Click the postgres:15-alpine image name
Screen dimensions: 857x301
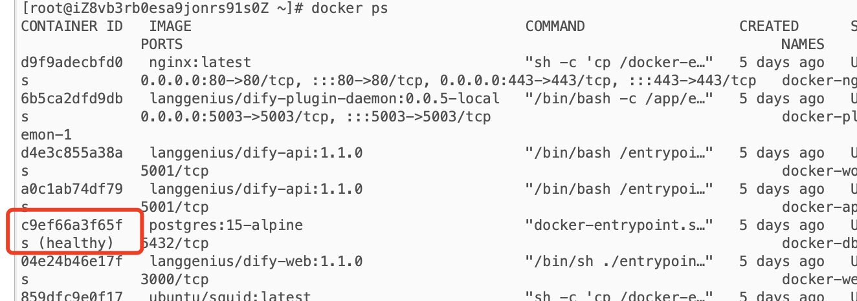pyautogui.click(x=226, y=225)
